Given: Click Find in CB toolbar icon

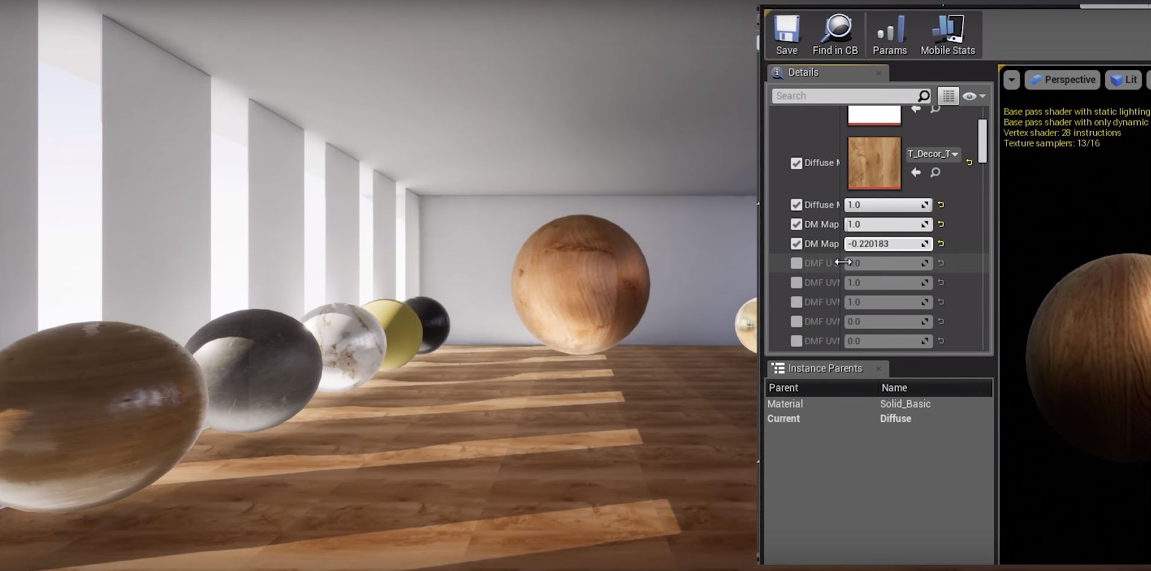Looking at the screenshot, I should [835, 35].
